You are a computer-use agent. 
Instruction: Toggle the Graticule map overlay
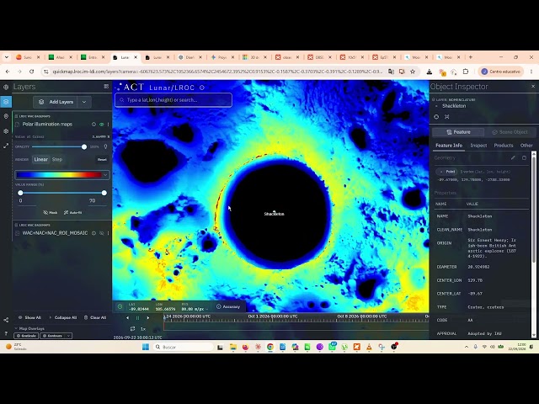click(26, 336)
